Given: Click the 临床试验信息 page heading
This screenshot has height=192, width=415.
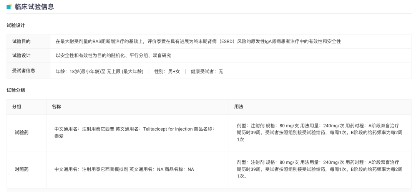Looking at the screenshot, I should click(x=34, y=7).
